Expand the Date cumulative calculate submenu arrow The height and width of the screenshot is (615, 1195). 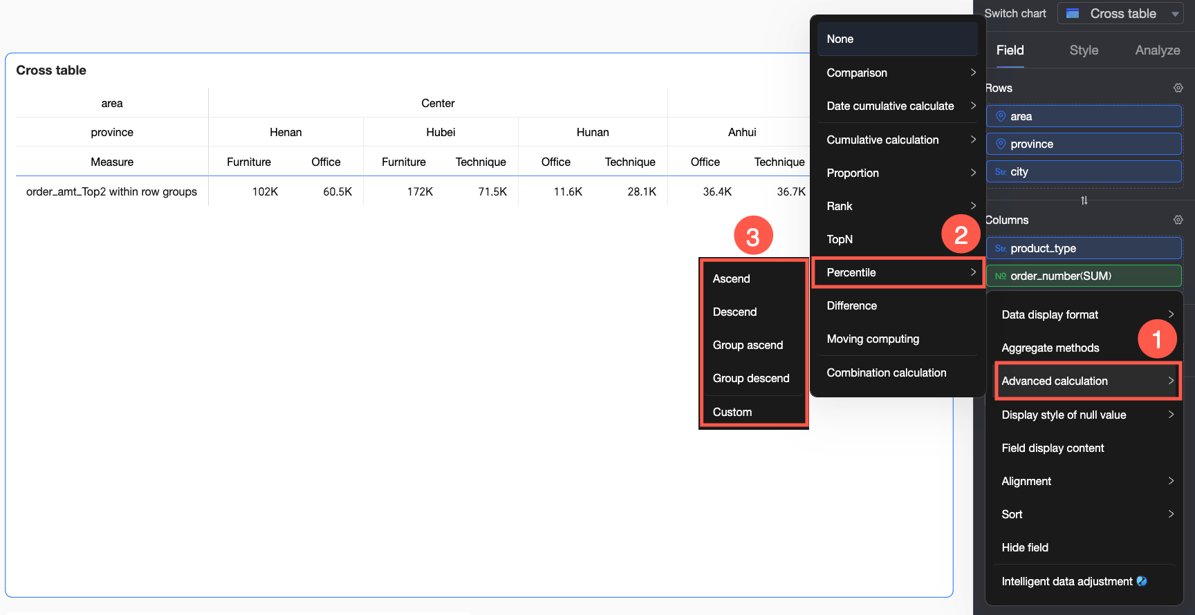click(x=973, y=106)
